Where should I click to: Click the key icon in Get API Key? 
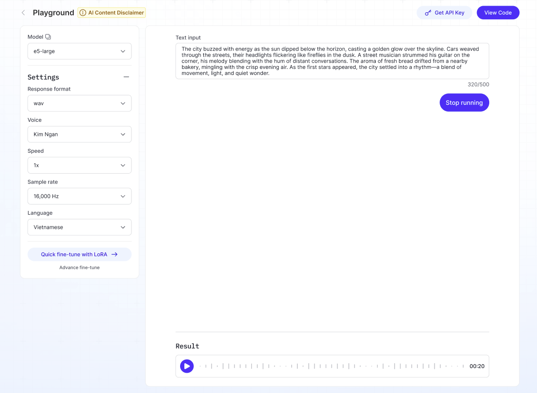[x=428, y=13]
